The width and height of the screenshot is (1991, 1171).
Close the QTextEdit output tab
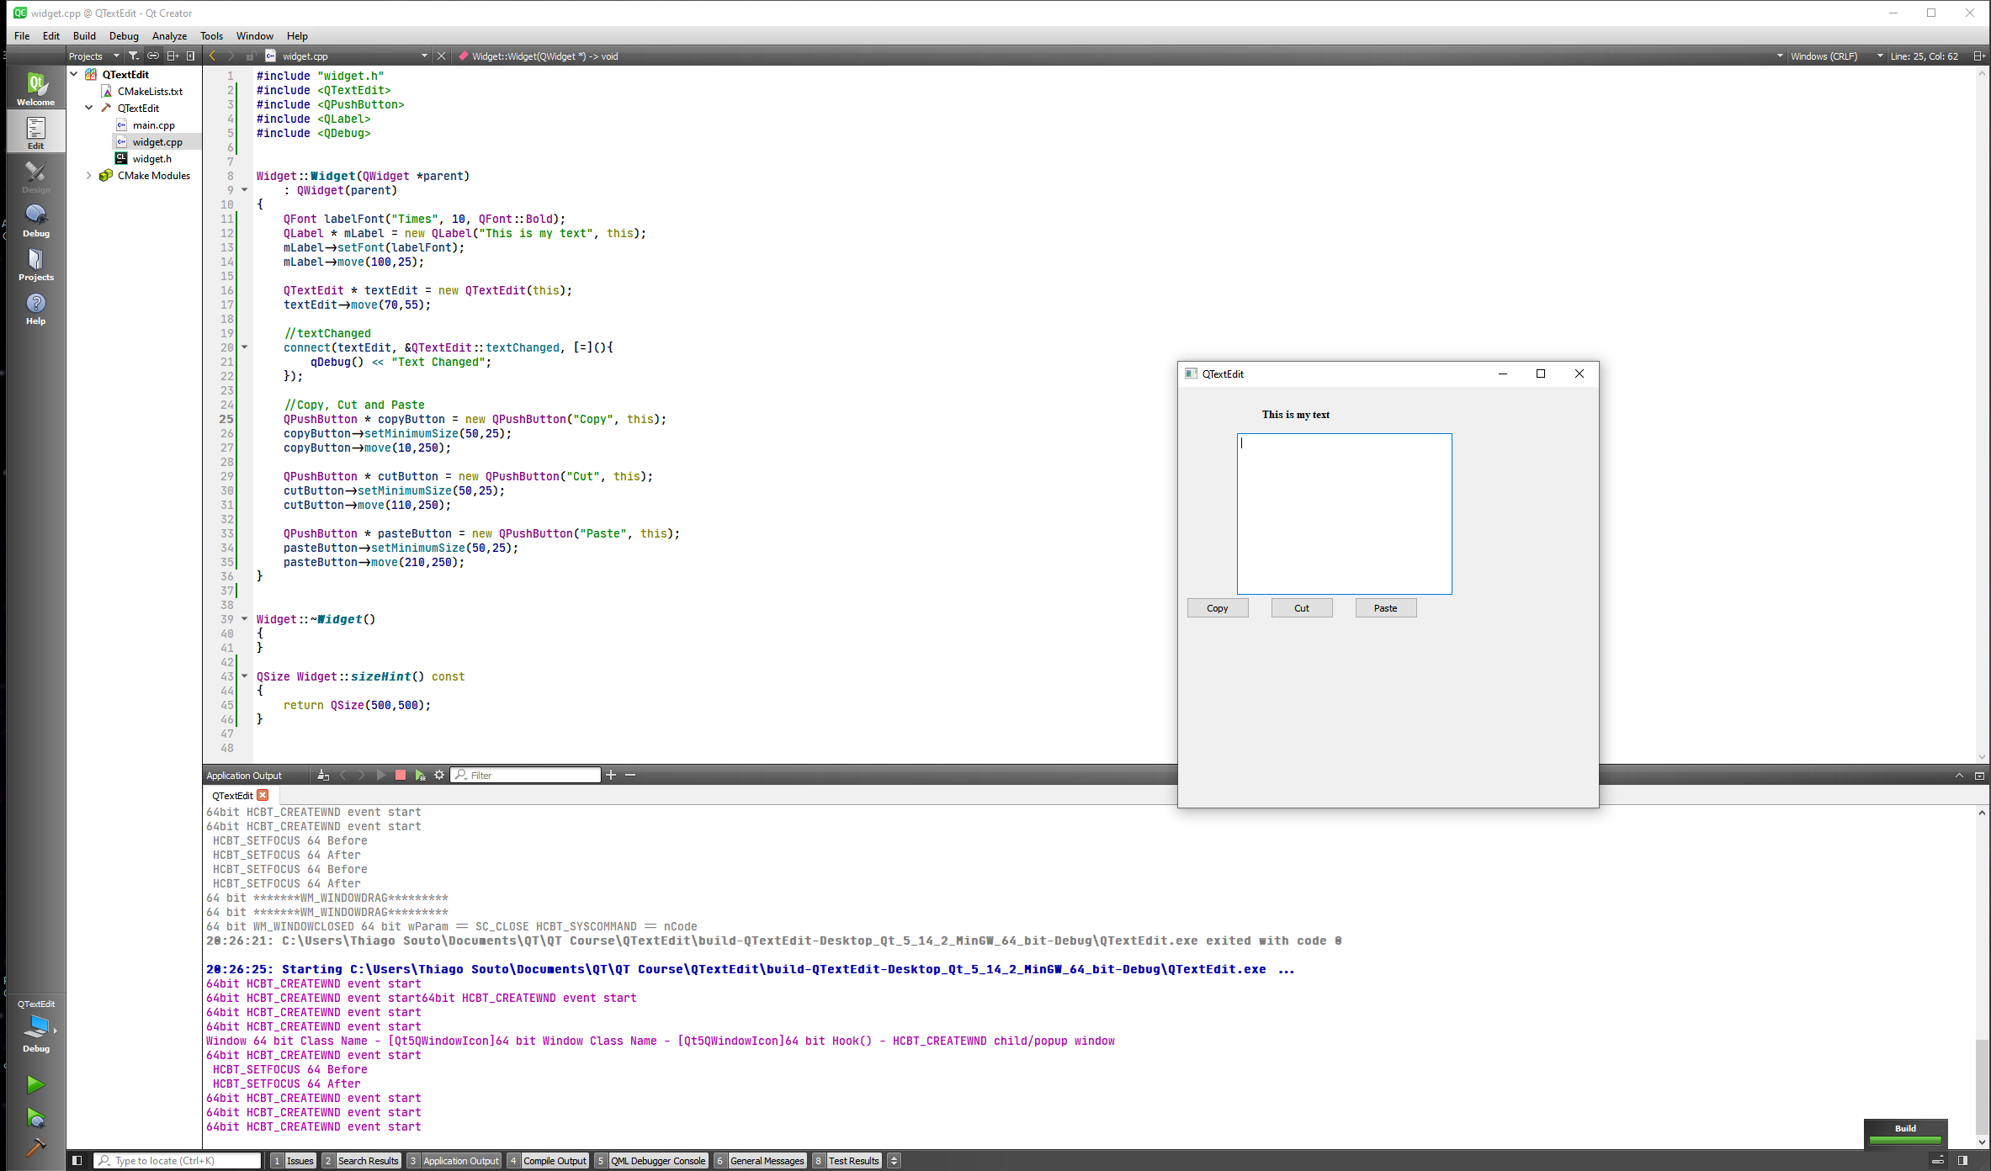[263, 795]
